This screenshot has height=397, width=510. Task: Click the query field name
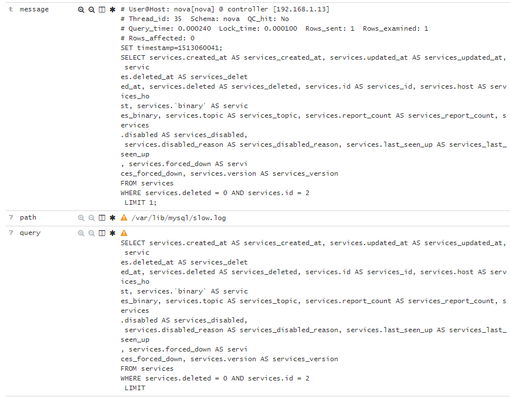(30, 233)
